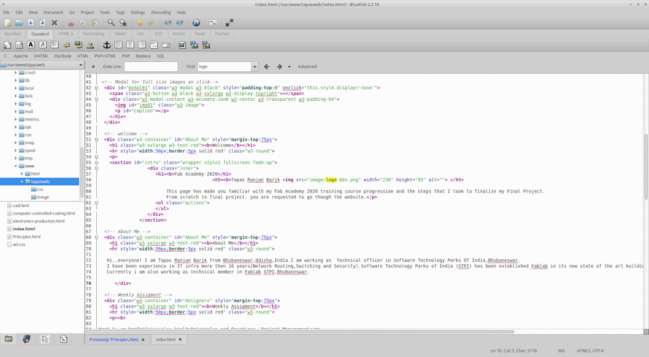
Task: Insert horizontal rule icon
Action: [x=118, y=45]
